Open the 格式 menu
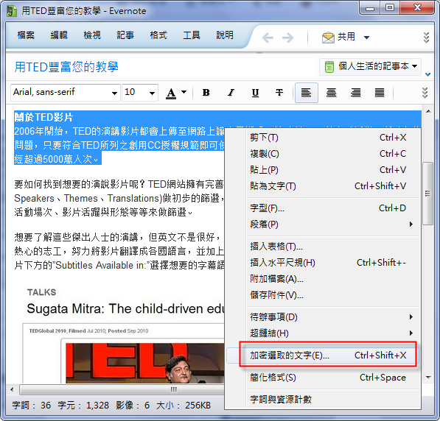This screenshot has height=421, width=440. pyautogui.click(x=158, y=35)
